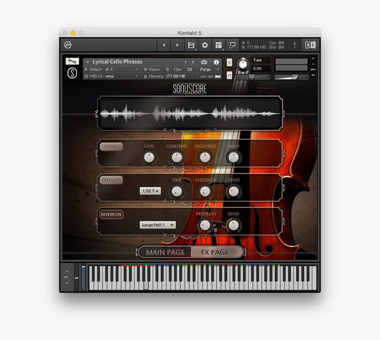Switch to the FX PAGE tab

click(215, 252)
